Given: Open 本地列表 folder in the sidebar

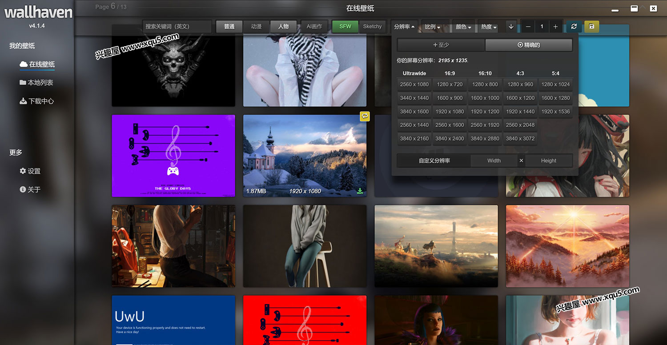Looking at the screenshot, I should [36, 83].
